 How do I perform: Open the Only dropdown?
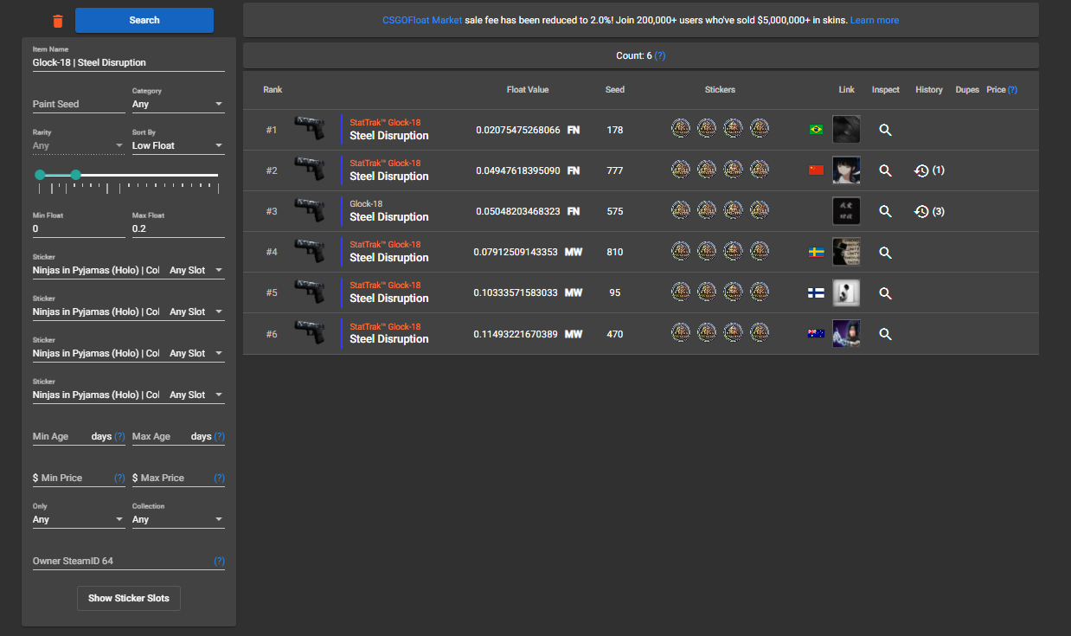(x=79, y=519)
